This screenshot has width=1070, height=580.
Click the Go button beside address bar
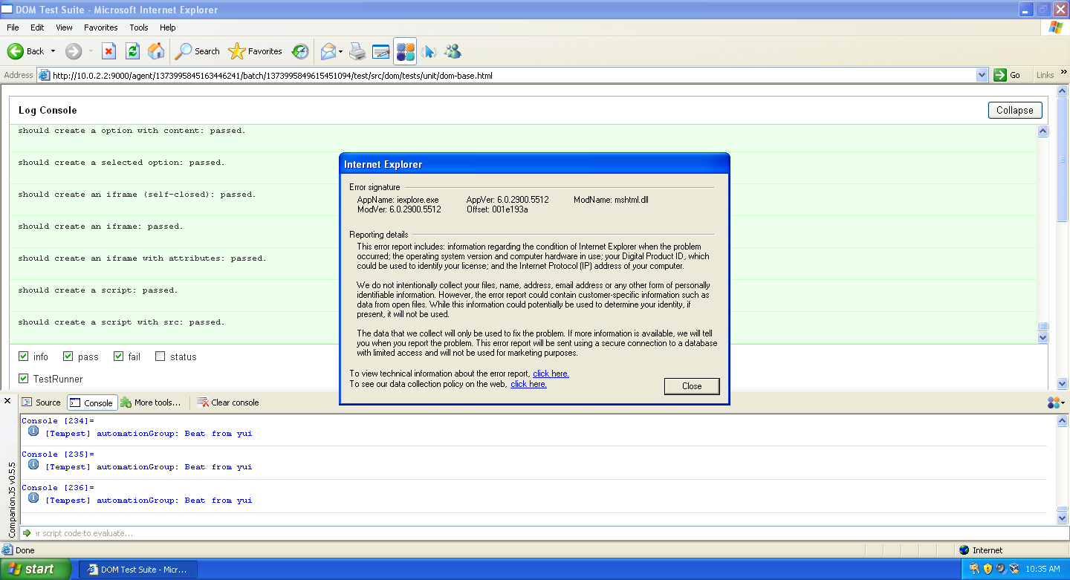pyautogui.click(x=1008, y=75)
